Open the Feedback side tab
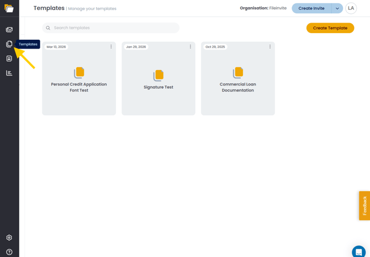 [x=364, y=206]
